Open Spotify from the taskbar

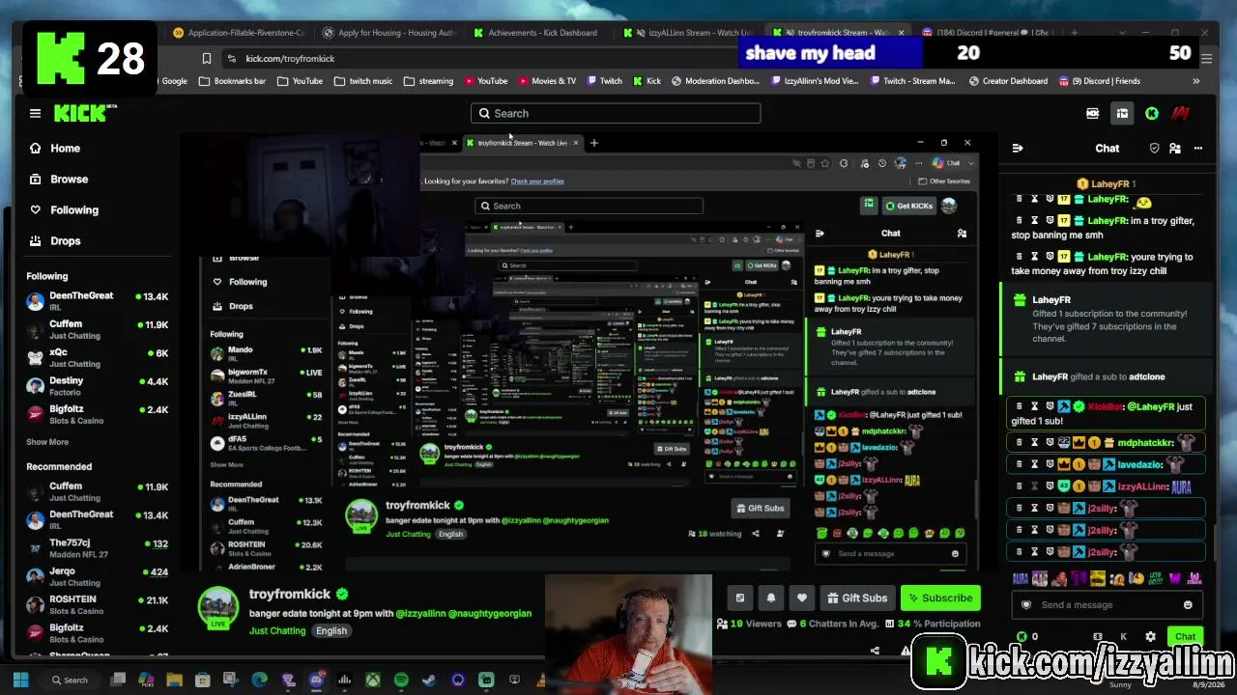pyautogui.click(x=401, y=681)
